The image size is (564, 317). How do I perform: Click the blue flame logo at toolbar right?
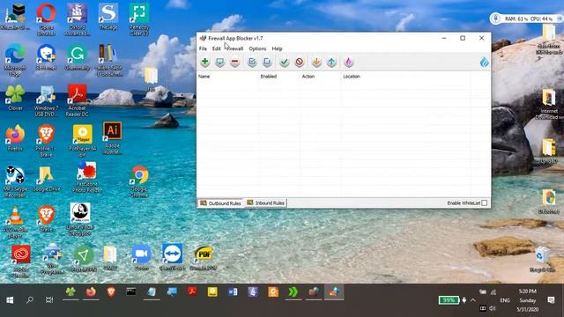tap(484, 63)
